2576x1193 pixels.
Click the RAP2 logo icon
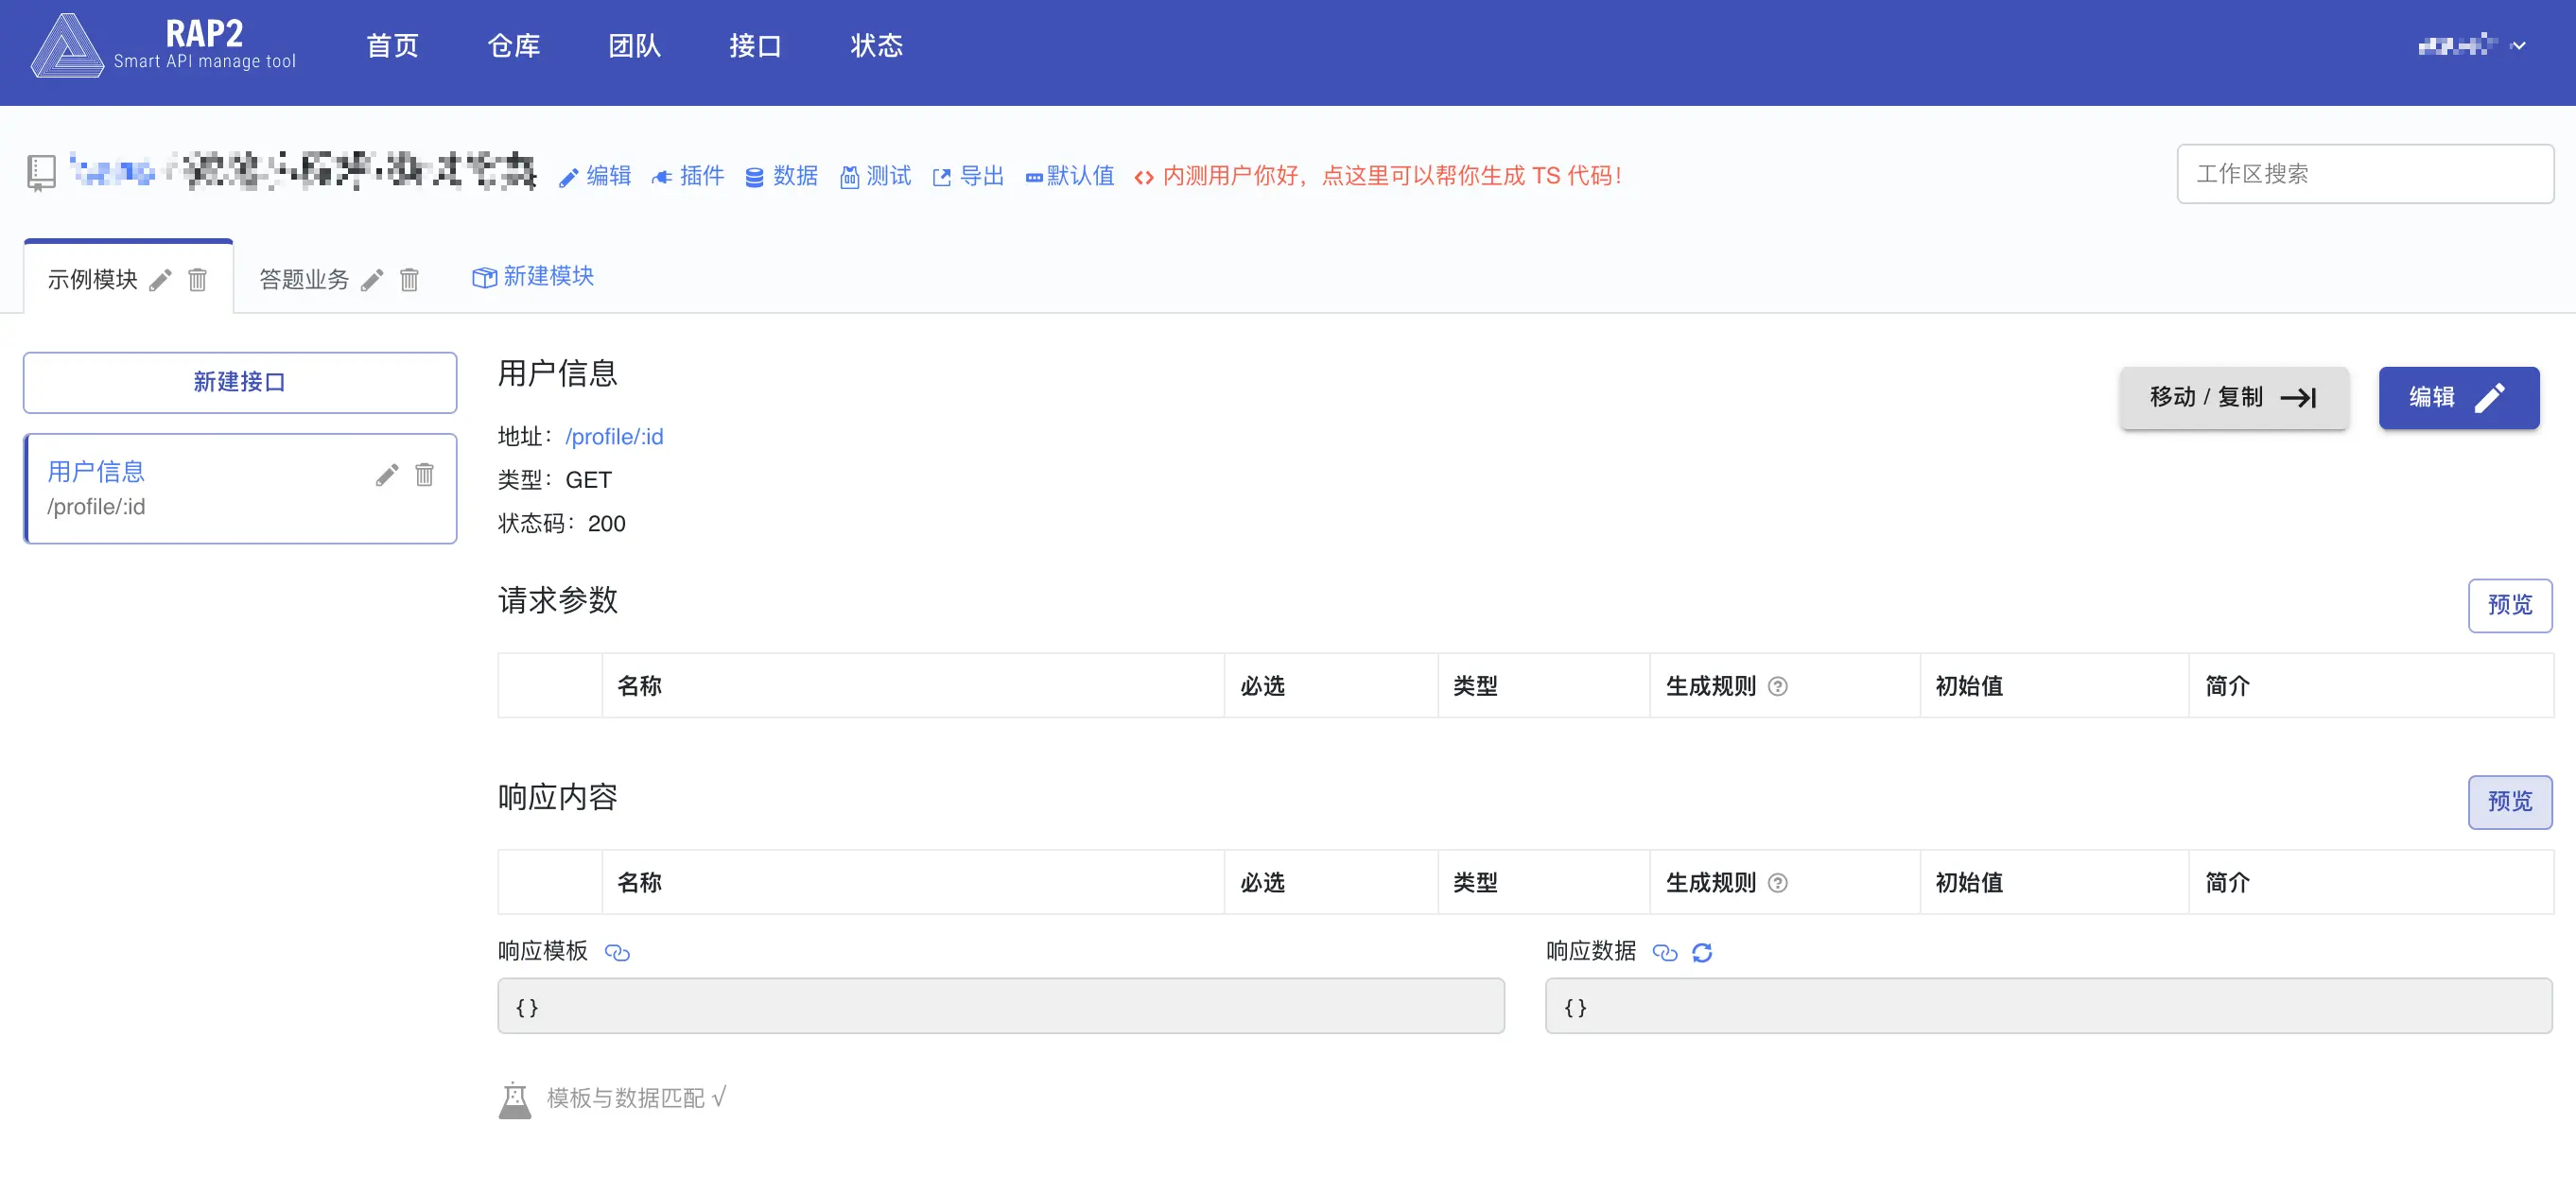pyautogui.click(x=67, y=46)
